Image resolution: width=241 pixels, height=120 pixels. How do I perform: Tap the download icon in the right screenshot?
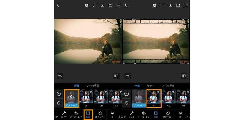tap(170, 5)
